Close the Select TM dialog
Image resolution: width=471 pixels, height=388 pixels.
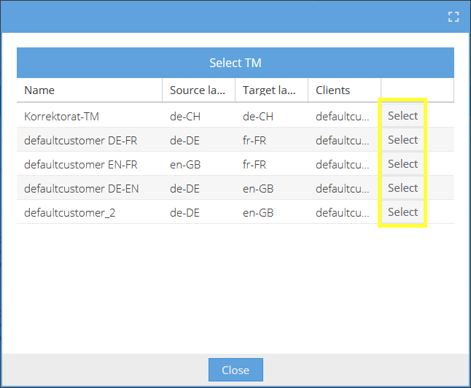pyautogui.click(x=235, y=370)
